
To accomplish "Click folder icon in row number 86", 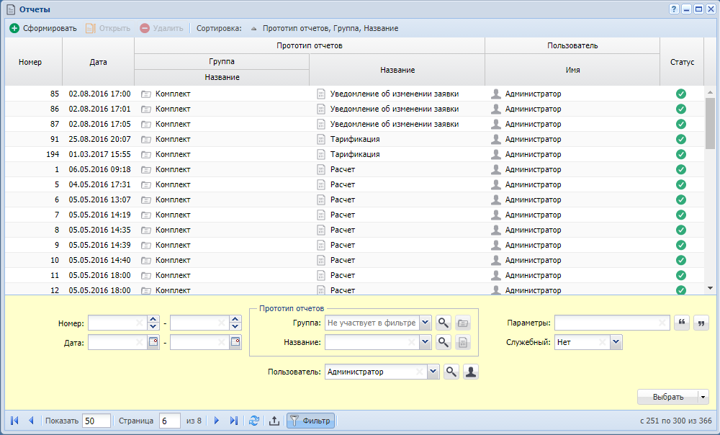I will (146, 109).
